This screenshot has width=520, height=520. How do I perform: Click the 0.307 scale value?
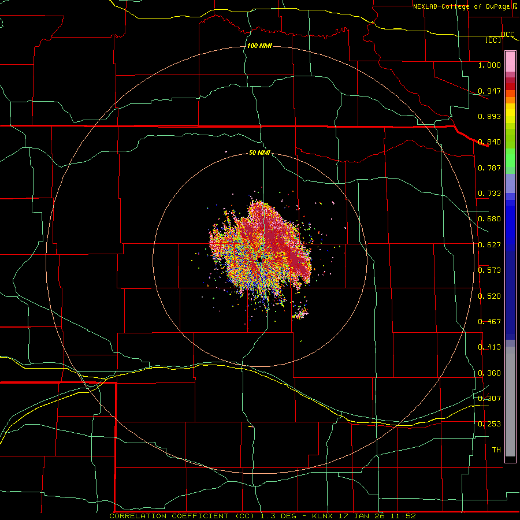point(489,399)
